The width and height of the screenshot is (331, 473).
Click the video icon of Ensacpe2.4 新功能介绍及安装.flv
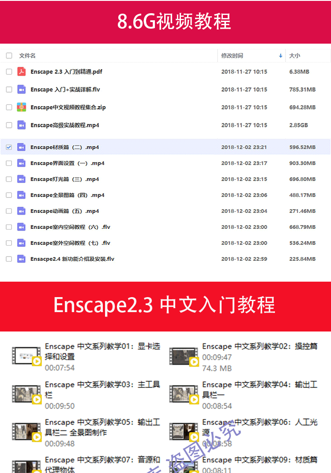[x=22, y=259]
